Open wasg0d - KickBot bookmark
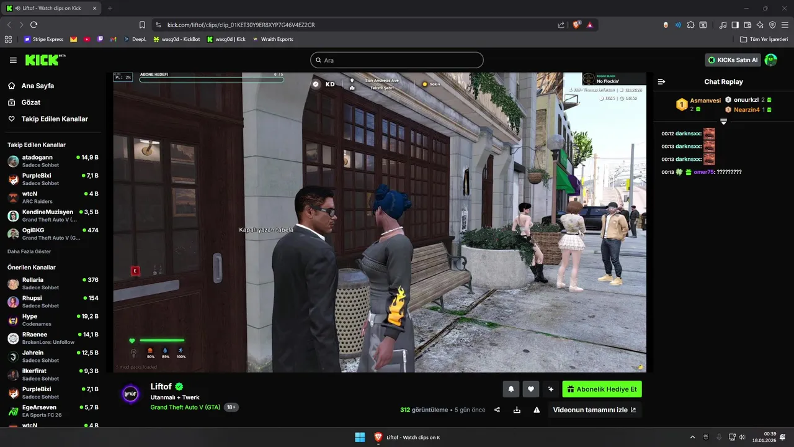 (x=176, y=39)
